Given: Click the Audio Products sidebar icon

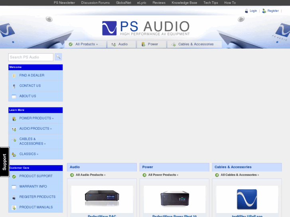Looking at the screenshot, I should click(14, 129).
